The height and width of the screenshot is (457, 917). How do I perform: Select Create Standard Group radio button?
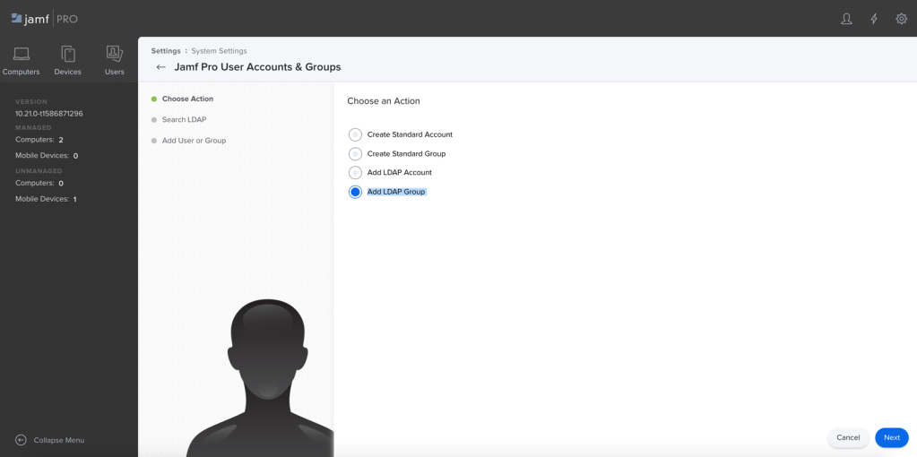(x=355, y=154)
